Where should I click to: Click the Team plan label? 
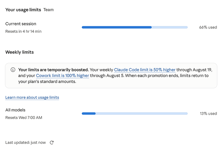pos(48,10)
